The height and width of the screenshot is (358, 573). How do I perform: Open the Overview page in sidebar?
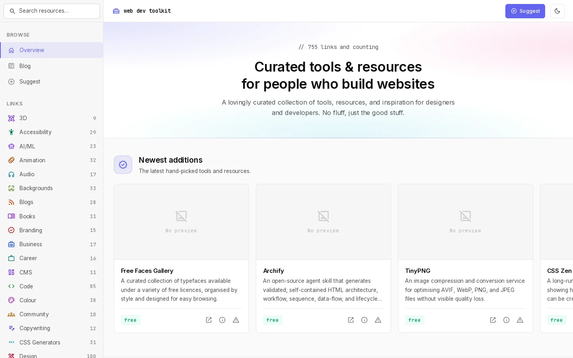[x=52, y=50]
